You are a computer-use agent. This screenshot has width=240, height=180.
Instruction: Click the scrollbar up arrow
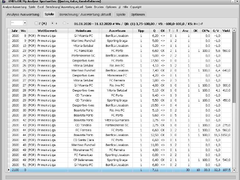click(x=234, y=30)
